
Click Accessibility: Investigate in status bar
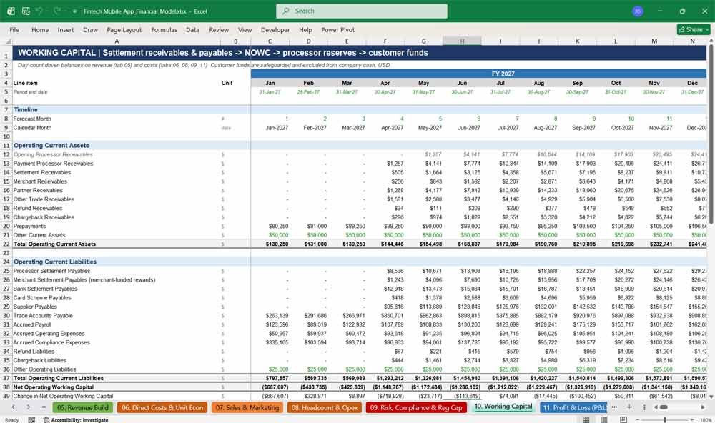76,420
